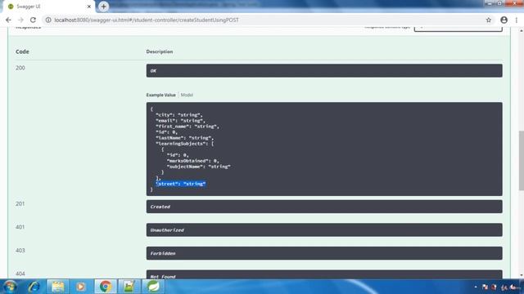The height and width of the screenshot is (294, 524).
Task: Open the Spring leaf taskbar icon
Action: click(153, 287)
